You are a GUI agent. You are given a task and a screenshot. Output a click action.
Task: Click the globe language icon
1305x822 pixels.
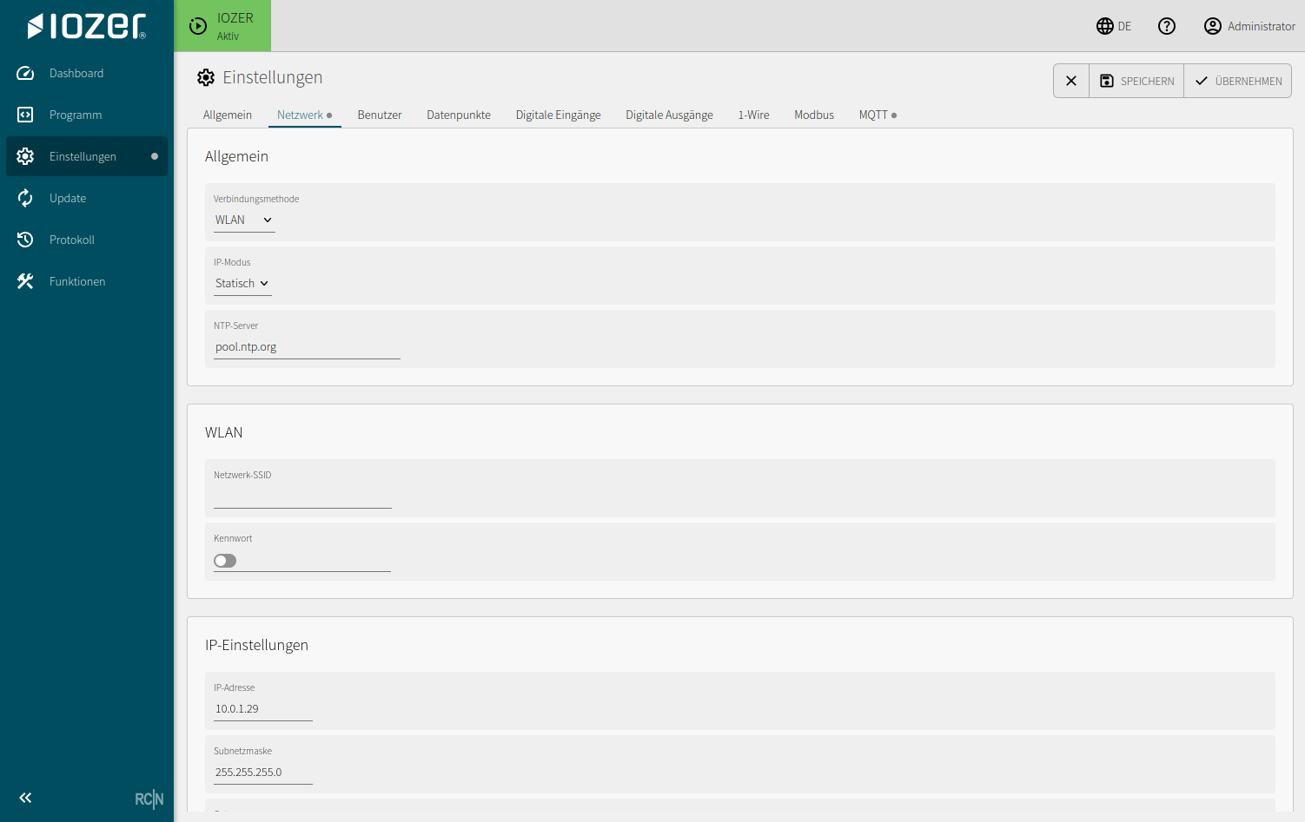click(x=1105, y=26)
